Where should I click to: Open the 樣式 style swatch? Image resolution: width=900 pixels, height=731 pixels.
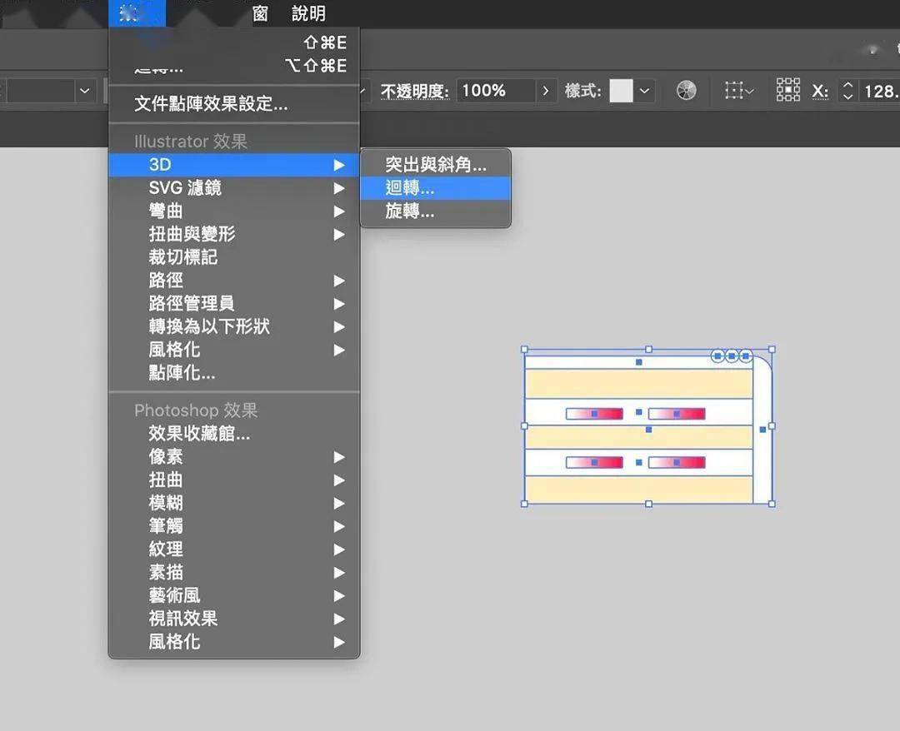pyautogui.click(x=621, y=91)
